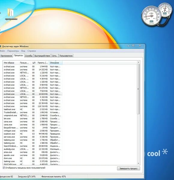Select taskmgr.exe process row

point(32,161)
